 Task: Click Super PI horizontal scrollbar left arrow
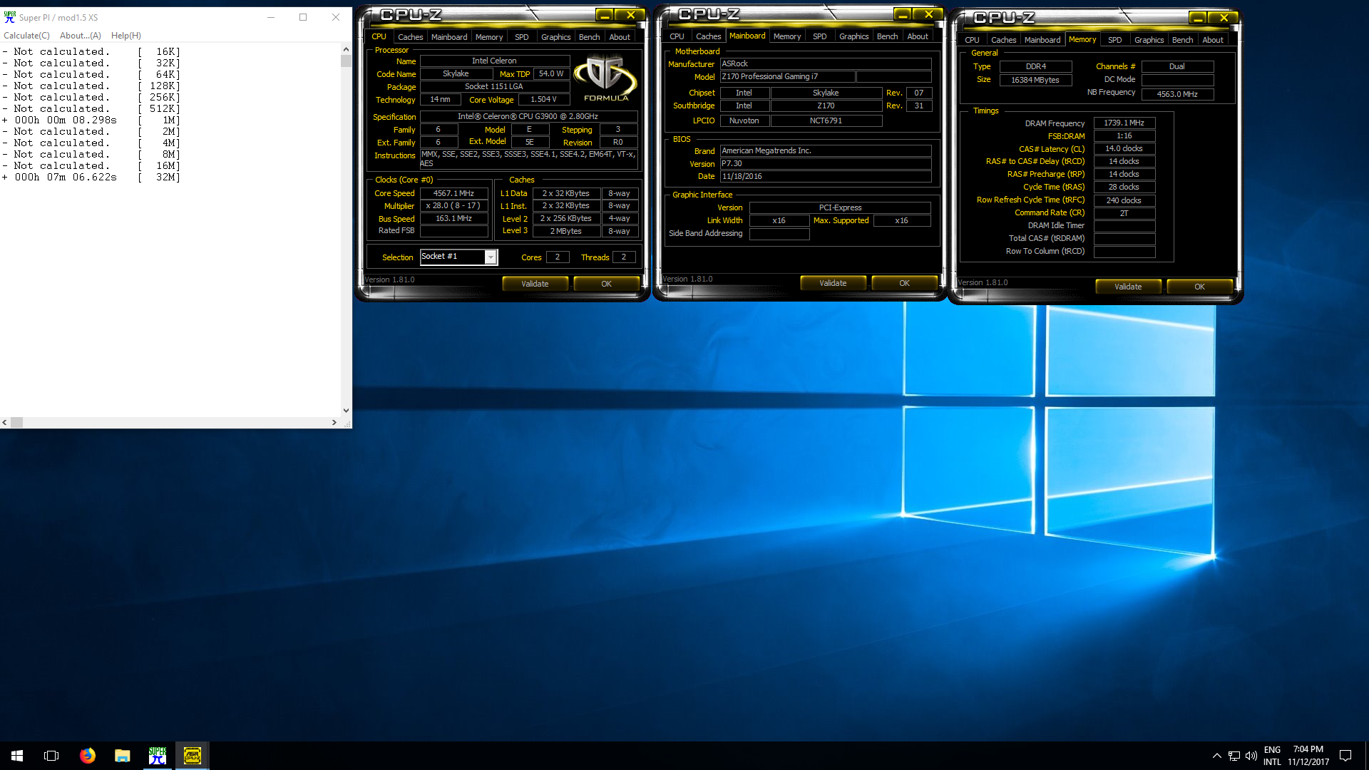5,423
